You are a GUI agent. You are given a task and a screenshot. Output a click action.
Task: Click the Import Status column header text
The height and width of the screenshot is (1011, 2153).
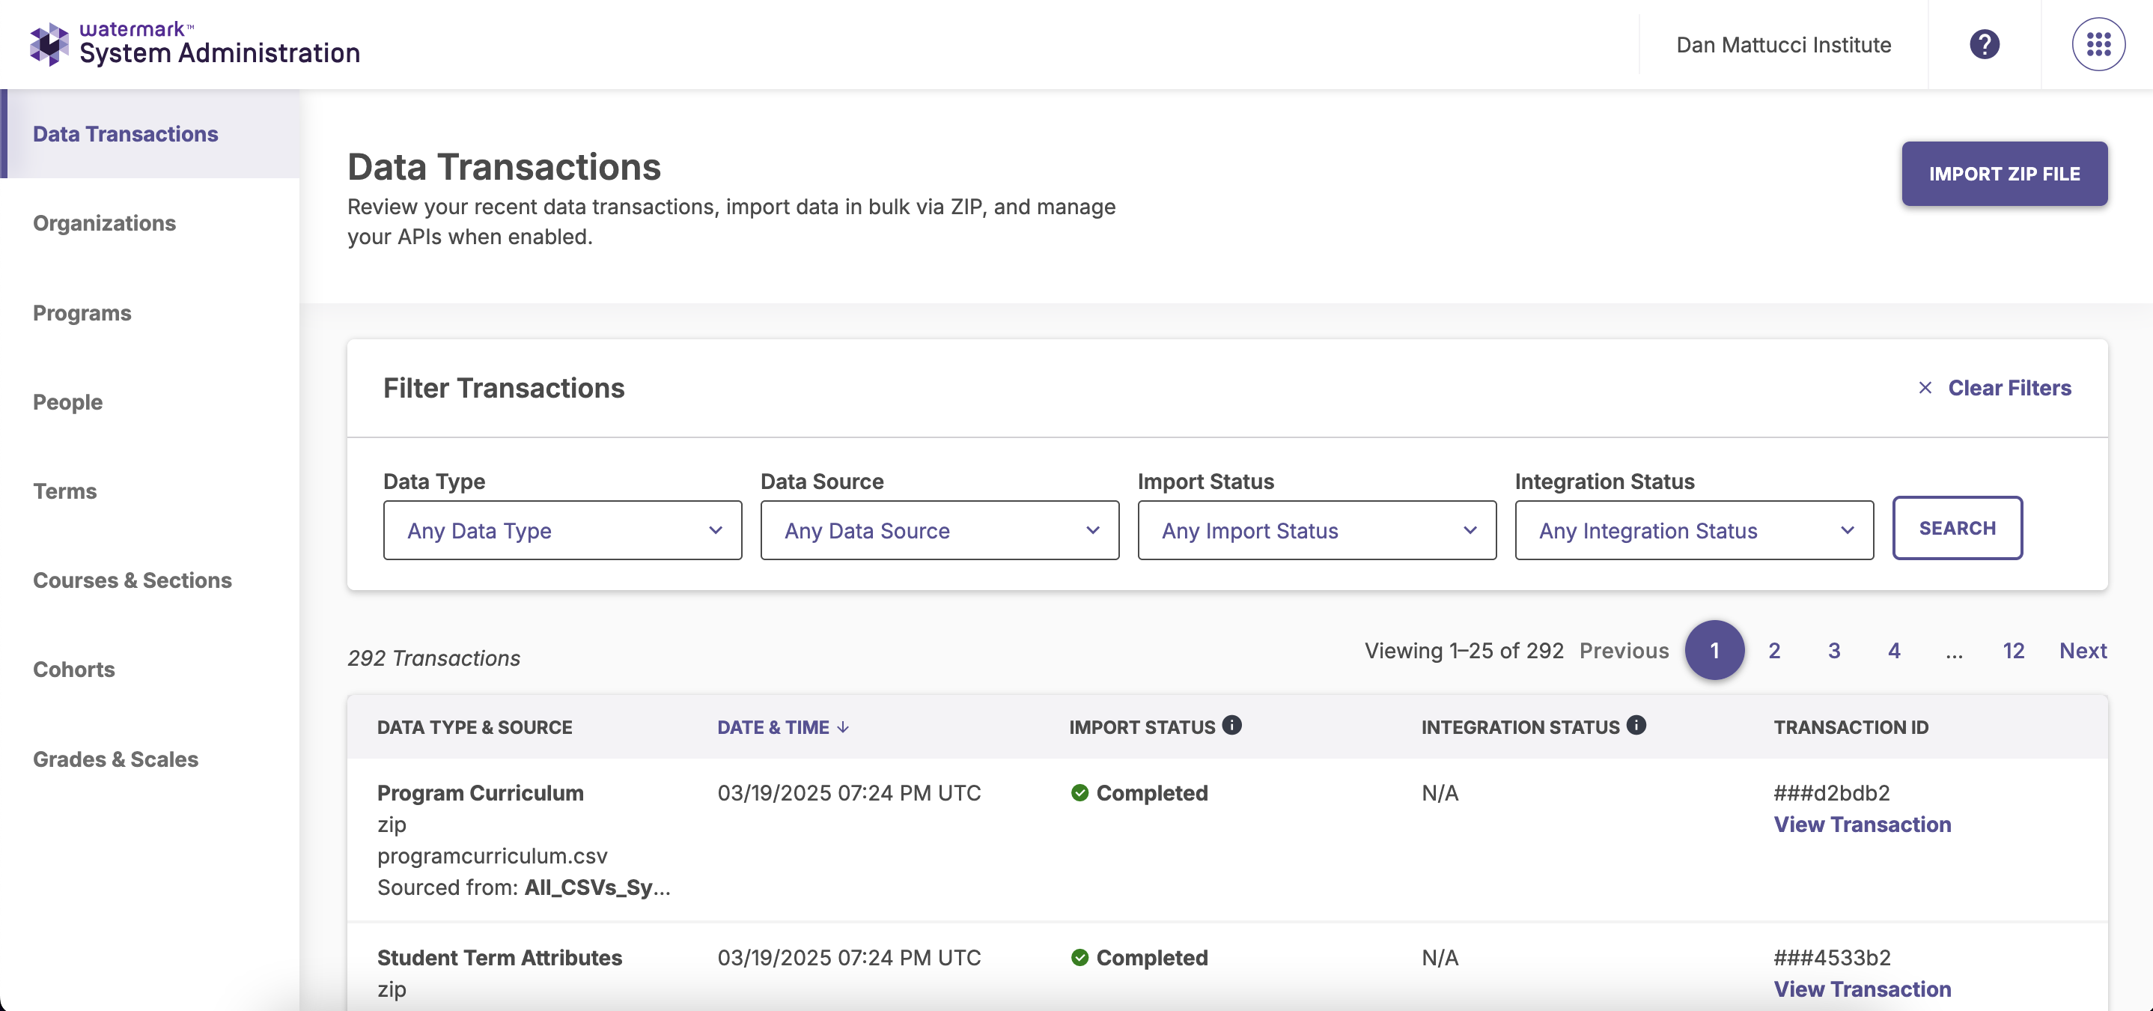(x=1142, y=727)
